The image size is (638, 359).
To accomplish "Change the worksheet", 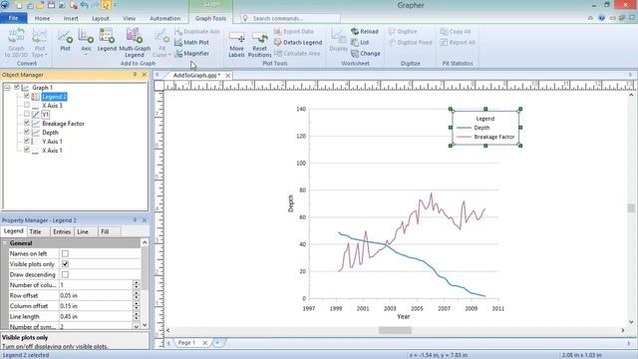I will (x=366, y=53).
